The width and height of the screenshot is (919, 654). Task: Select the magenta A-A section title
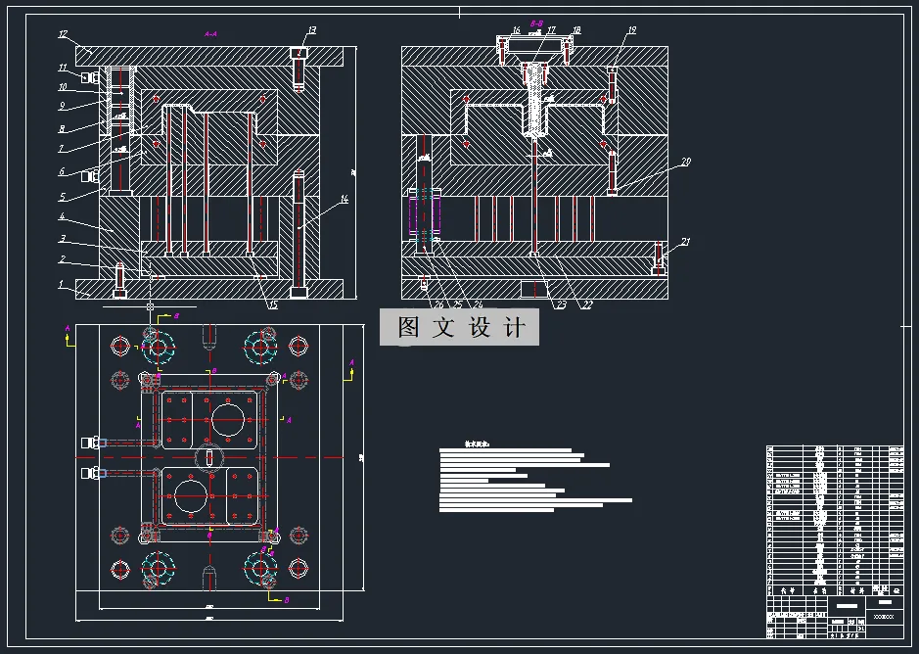click(210, 34)
